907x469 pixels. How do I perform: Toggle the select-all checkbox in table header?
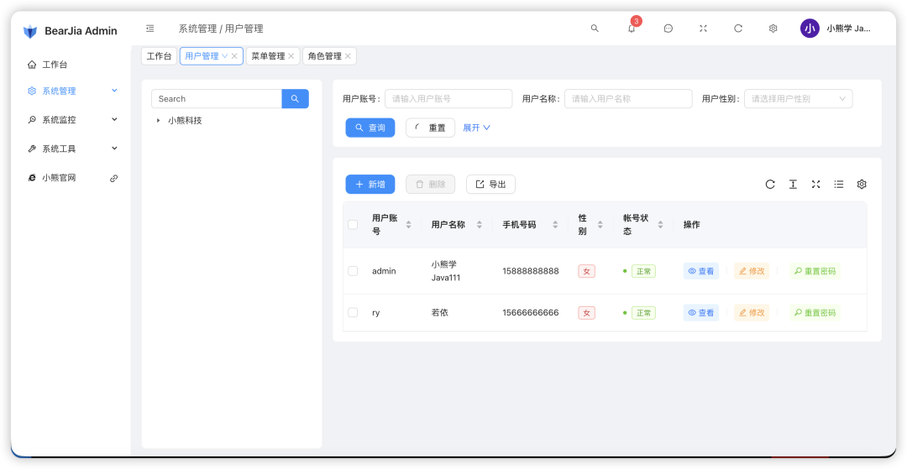(353, 225)
